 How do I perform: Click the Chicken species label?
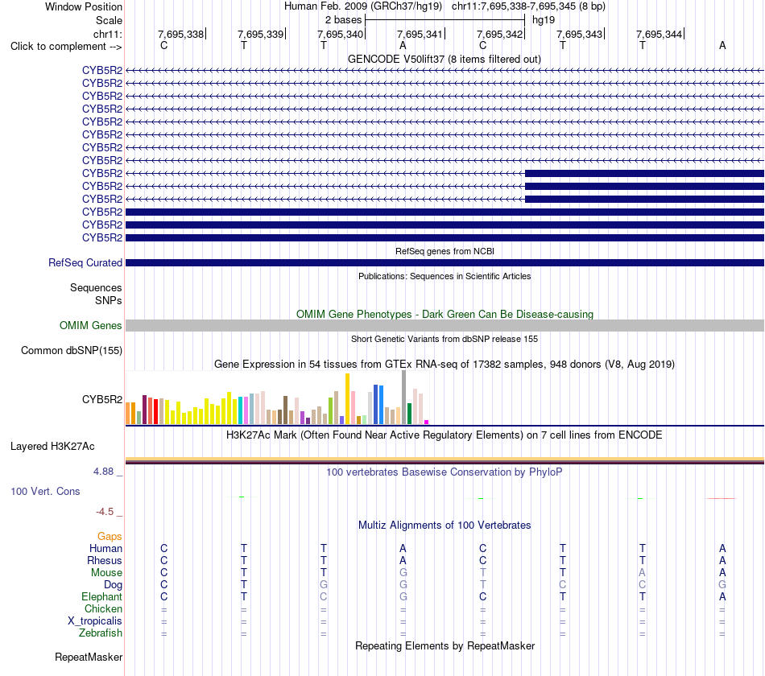pos(103,608)
